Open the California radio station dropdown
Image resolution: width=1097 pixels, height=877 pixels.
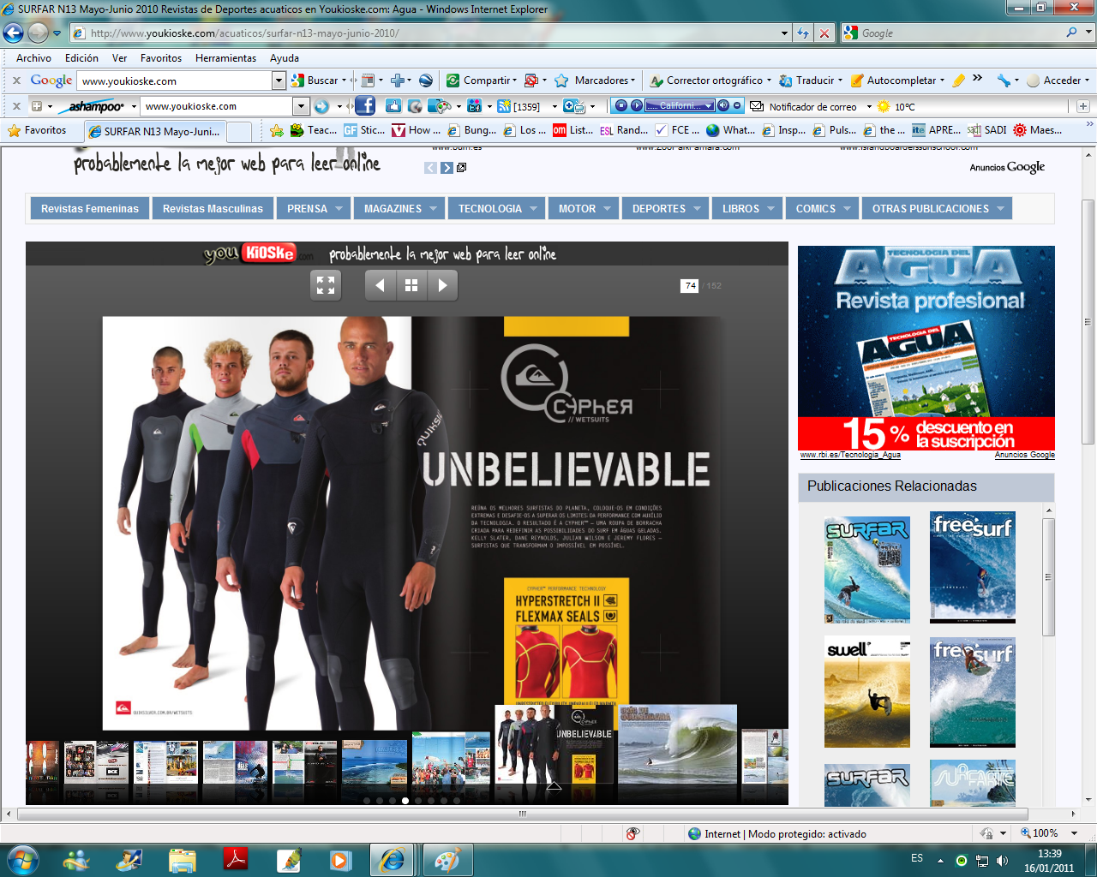[x=708, y=105]
